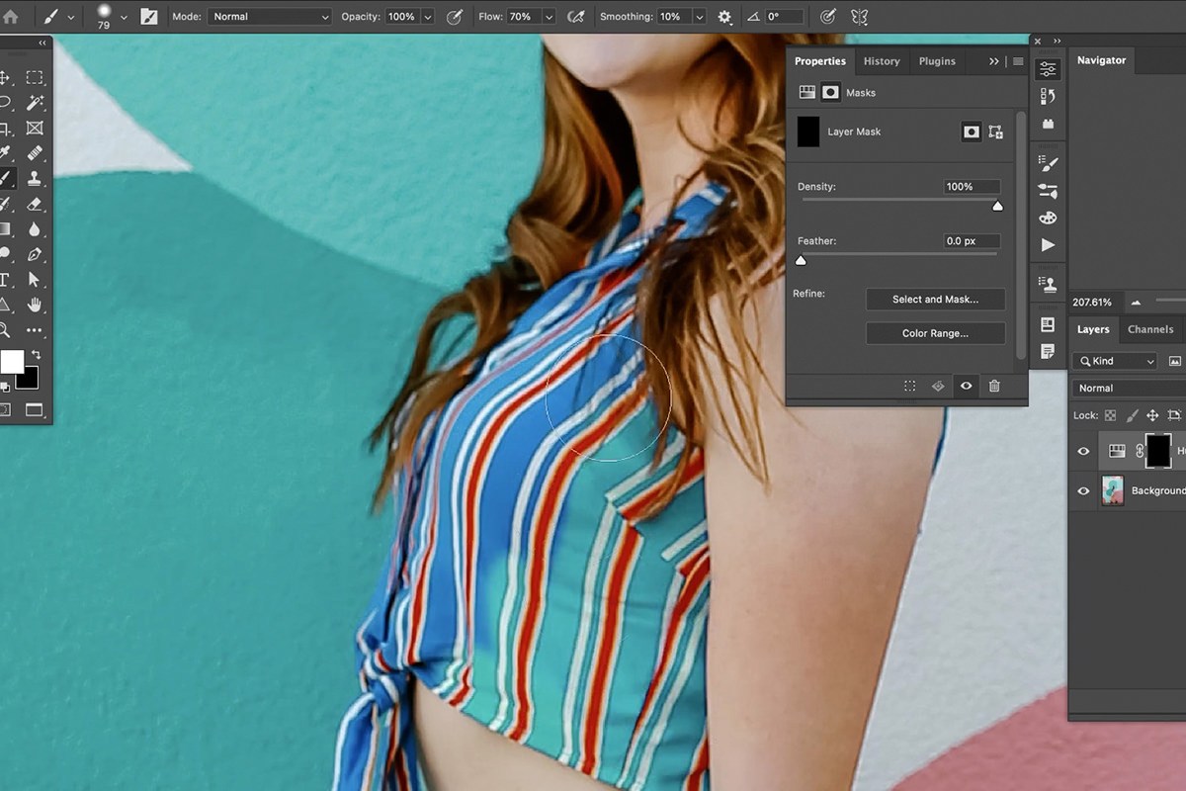Screen dimensions: 1186x791
Task: Switch to the Properties tab
Action: click(x=820, y=61)
